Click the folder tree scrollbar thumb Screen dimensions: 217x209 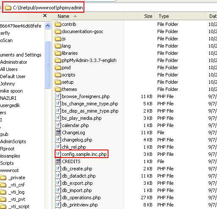pos(47,65)
